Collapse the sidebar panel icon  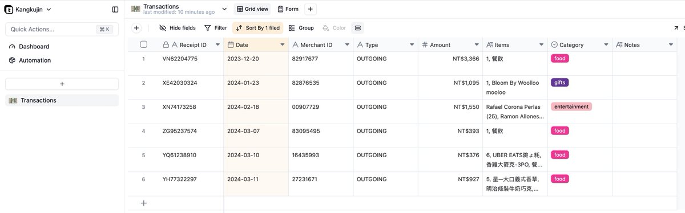point(115,9)
